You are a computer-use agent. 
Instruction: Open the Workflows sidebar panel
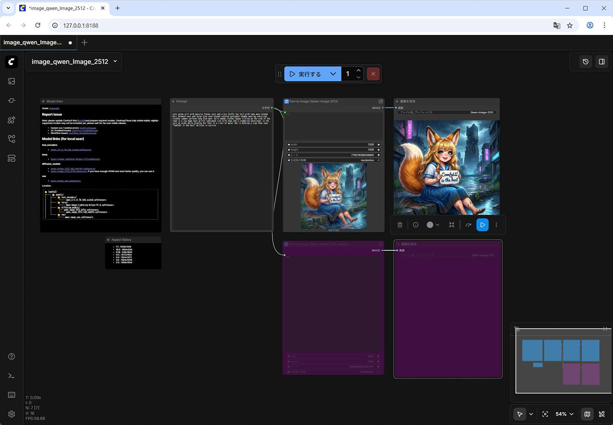click(x=11, y=139)
